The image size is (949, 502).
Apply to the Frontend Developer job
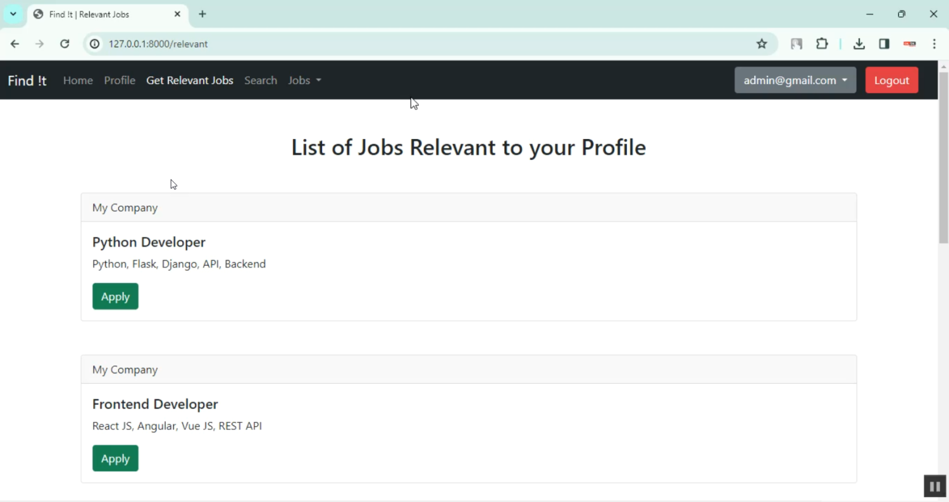tap(115, 458)
